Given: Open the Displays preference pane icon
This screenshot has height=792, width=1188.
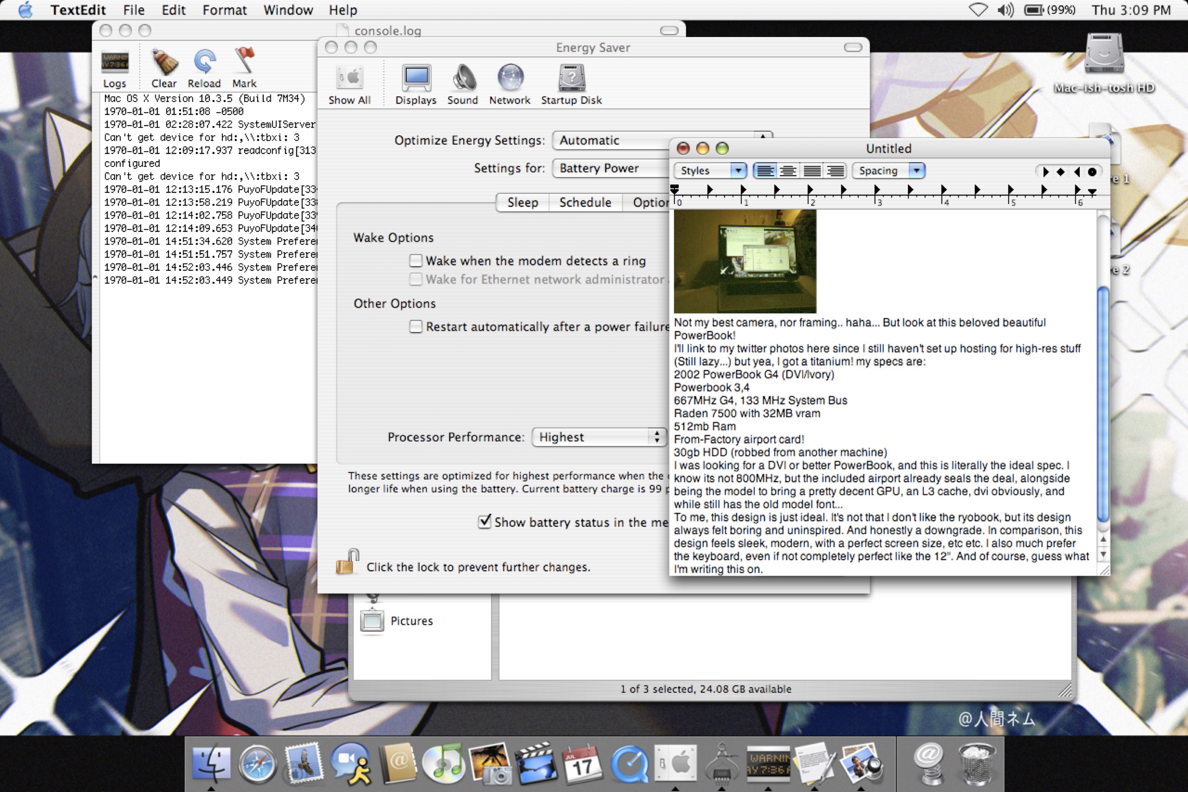Looking at the screenshot, I should 416,79.
